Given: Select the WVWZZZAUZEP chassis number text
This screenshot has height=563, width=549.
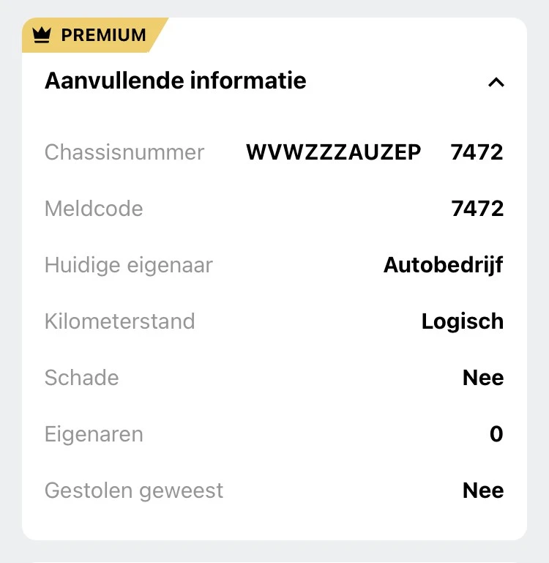Looking at the screenshot, I should point(333,152).
